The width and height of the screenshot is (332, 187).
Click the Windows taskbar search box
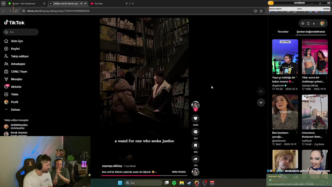143,183
